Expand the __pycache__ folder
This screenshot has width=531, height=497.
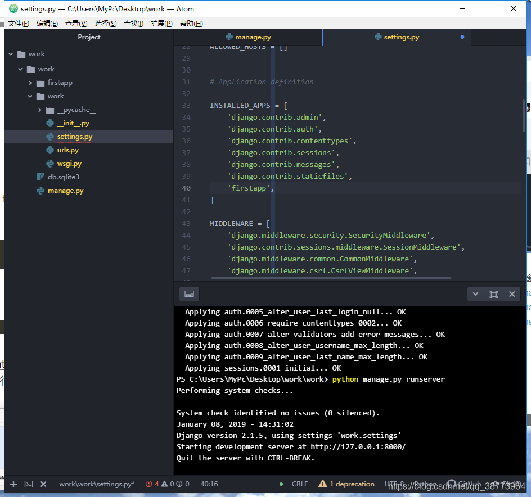[39, 110]
